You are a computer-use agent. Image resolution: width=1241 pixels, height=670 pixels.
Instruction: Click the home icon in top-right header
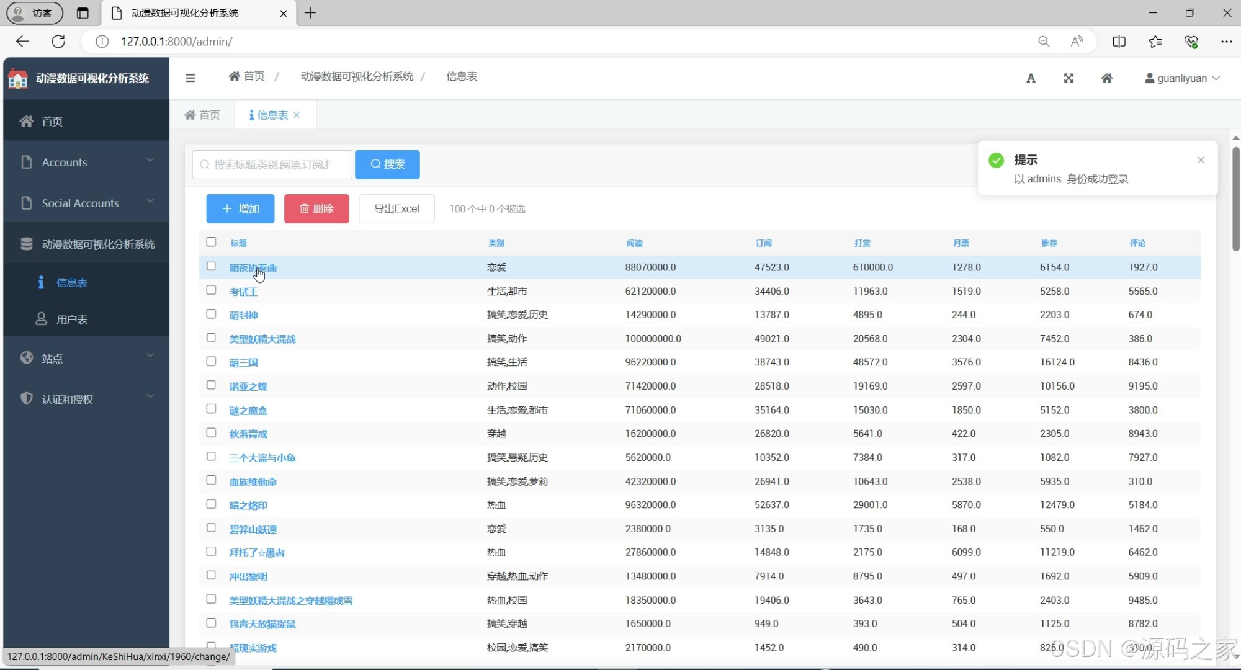coord(1106,78)
